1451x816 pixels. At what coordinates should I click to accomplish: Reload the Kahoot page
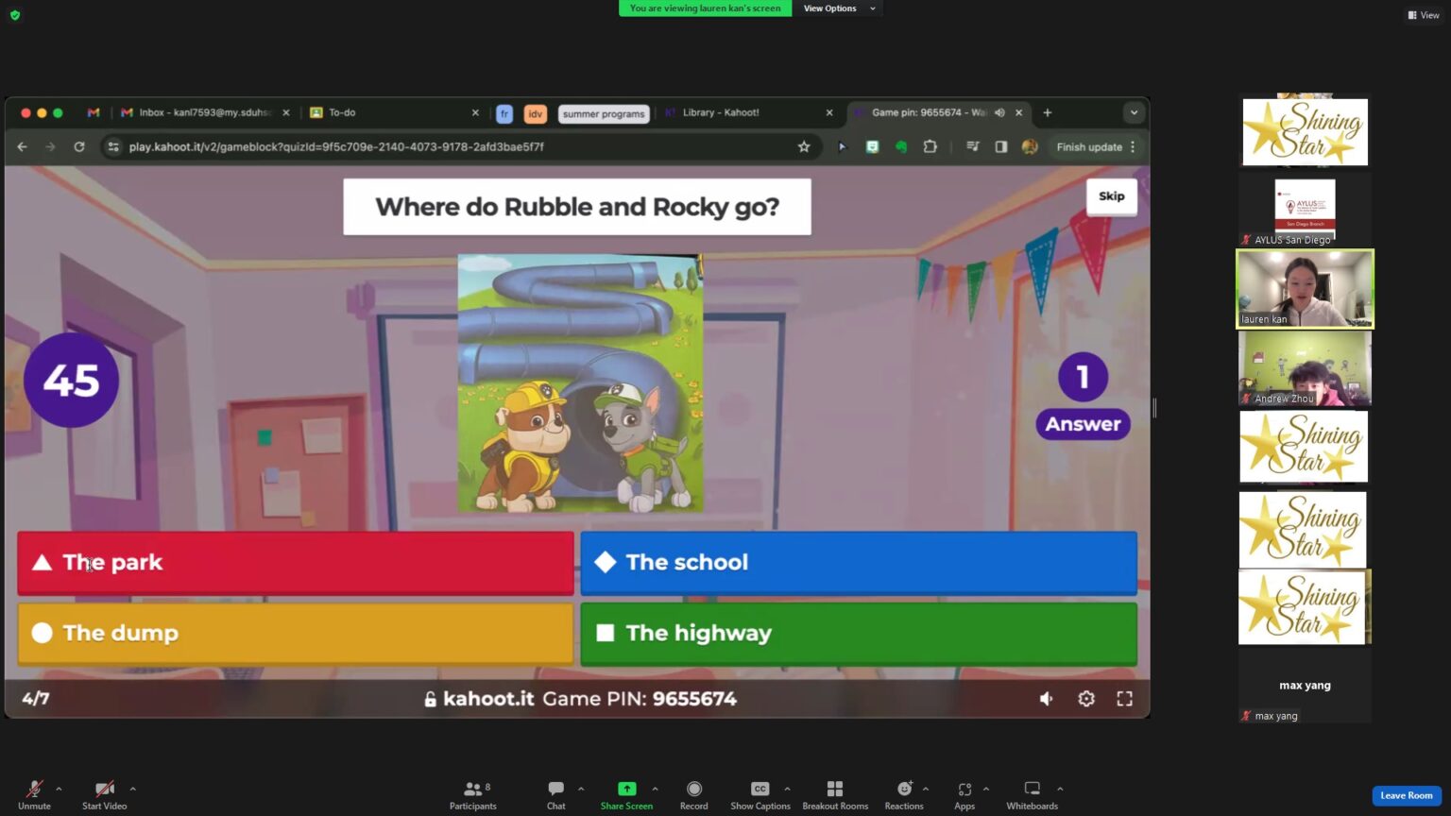point(79,146)
